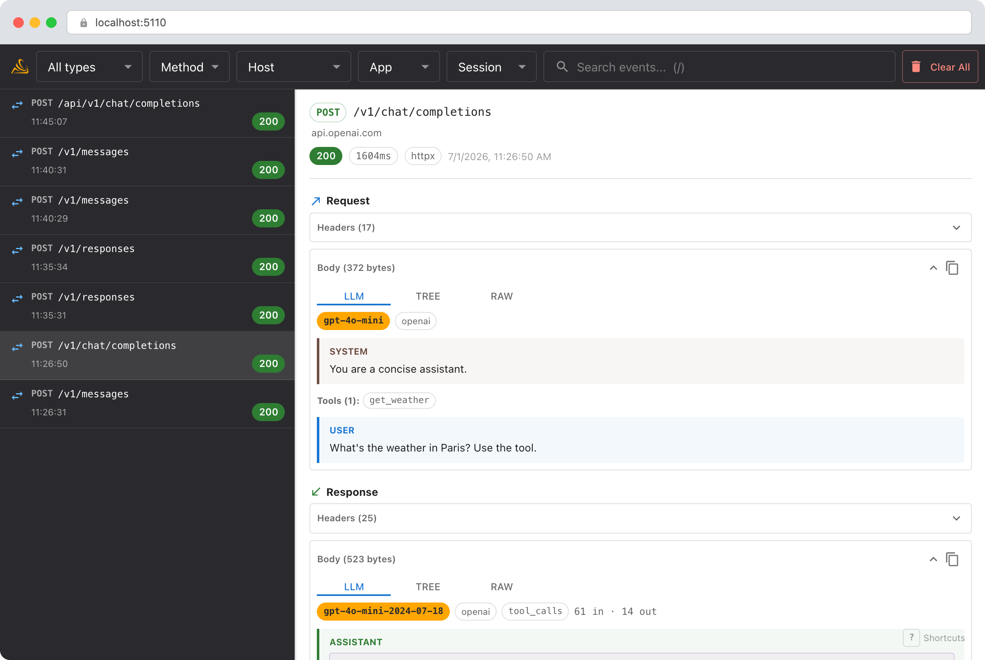Select LLM tab in response body
This screenshot has height=660, width=985.
click(353, 587)
